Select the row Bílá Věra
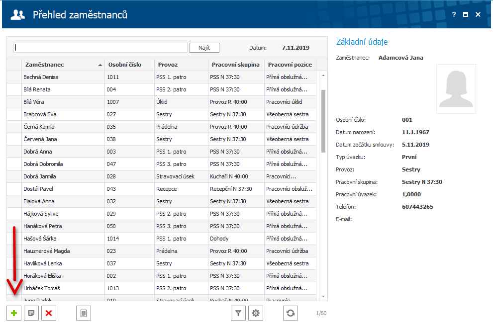Viewport: 493px width, 327px height. [161, 102]
